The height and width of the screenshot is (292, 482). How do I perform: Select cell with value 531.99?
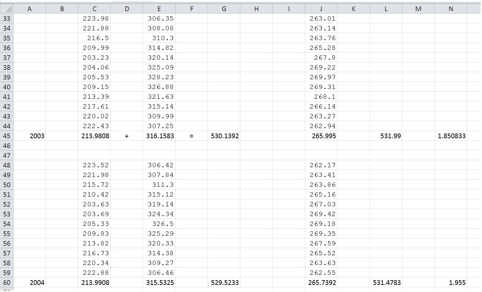coord(386,136)
